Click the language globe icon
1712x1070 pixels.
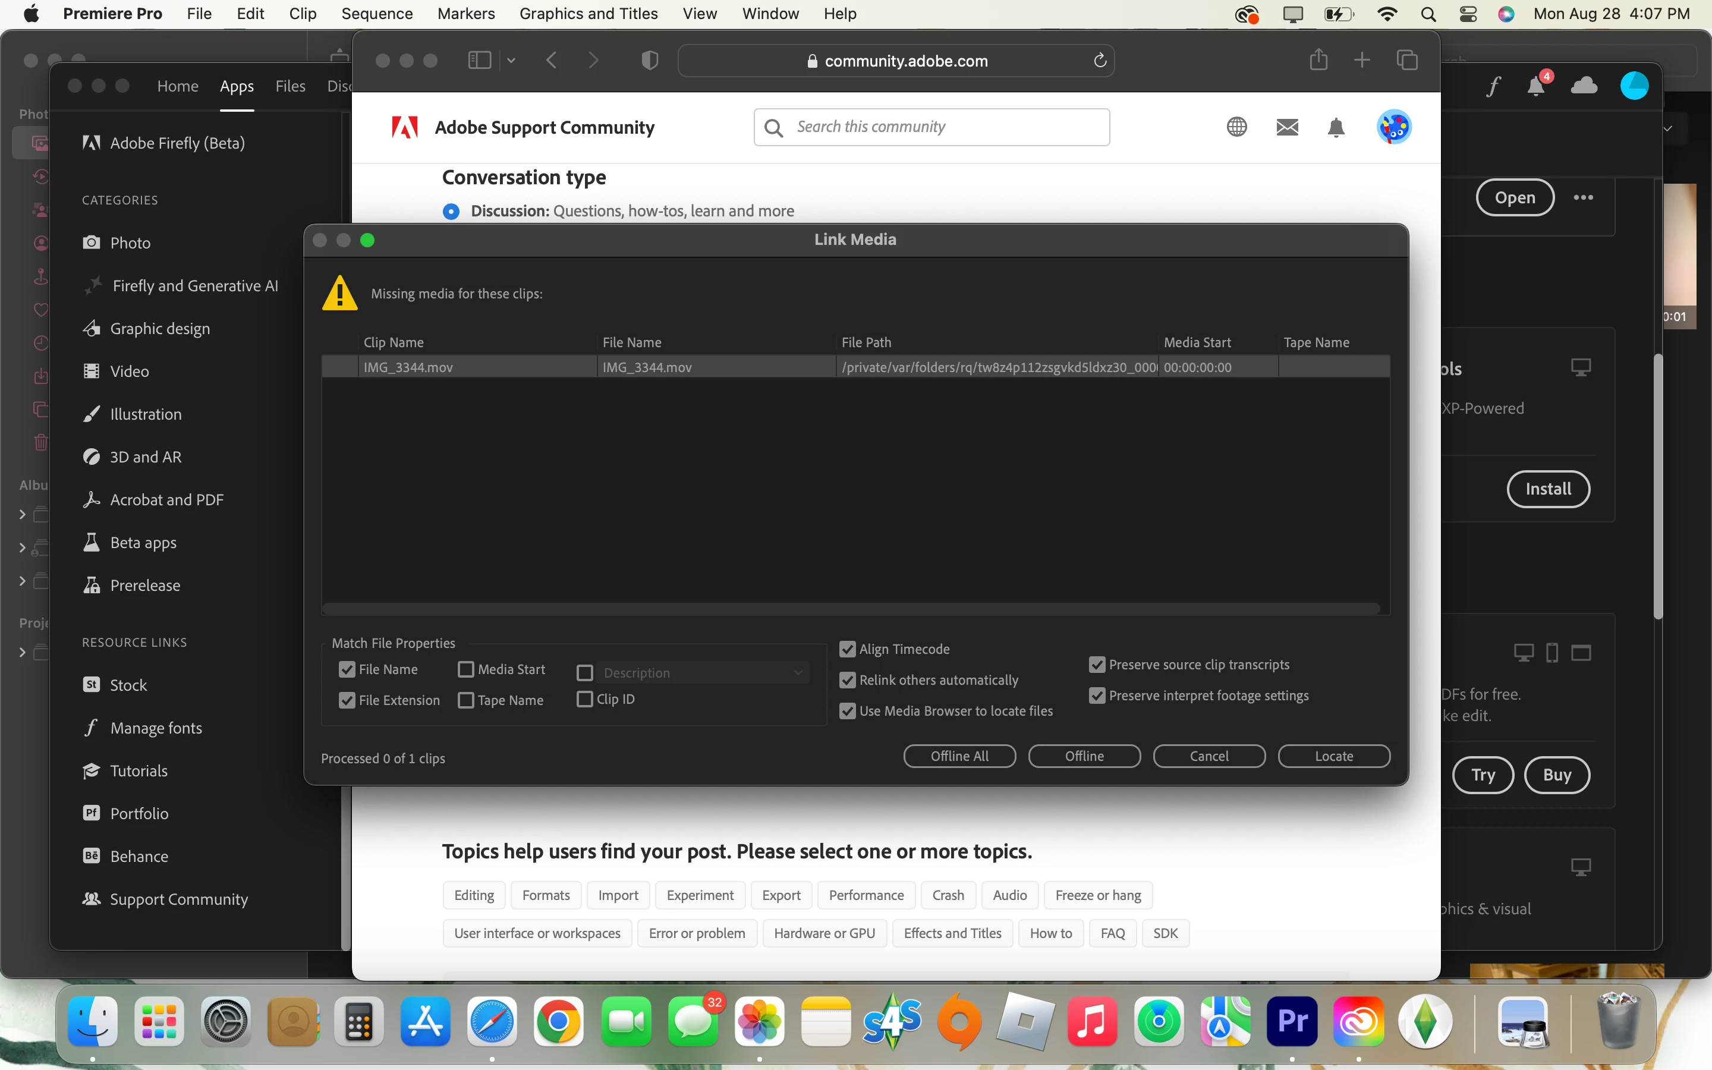click(x=1236, y=127)
